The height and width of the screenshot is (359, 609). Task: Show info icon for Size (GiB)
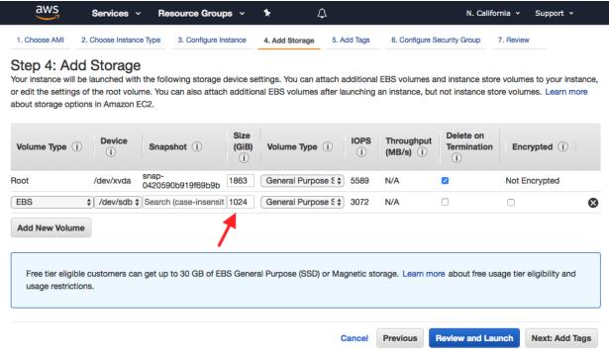tap(244, 158)
